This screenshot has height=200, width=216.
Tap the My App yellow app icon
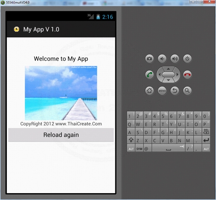pyautogui.click(x=16, y=29)
